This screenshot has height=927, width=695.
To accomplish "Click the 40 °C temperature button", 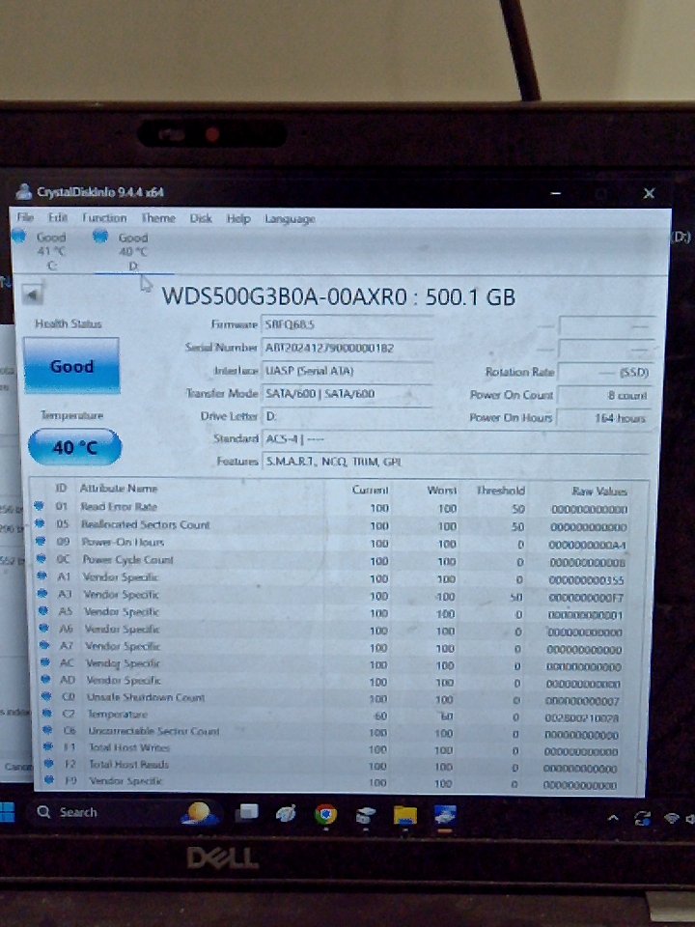I will coord(74,448).
